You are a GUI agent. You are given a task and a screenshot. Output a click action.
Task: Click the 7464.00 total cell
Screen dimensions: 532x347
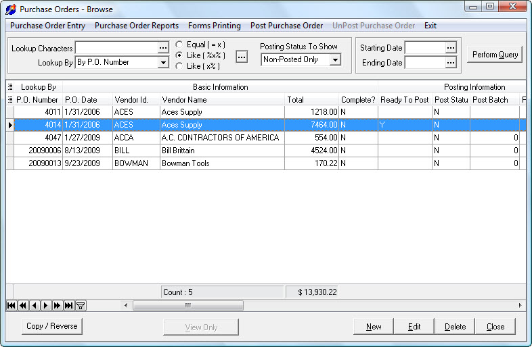coord(311,125)
